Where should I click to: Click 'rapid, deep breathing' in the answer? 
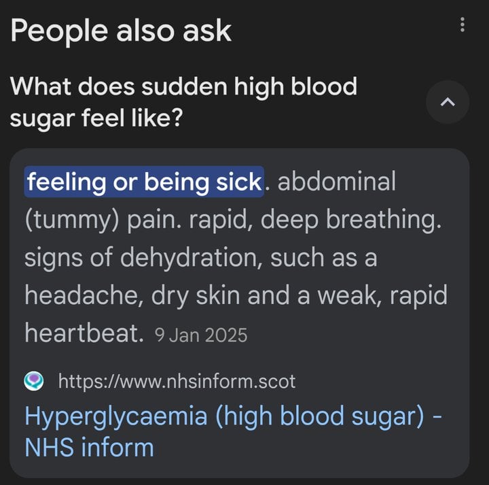click(x=315, y=220)
